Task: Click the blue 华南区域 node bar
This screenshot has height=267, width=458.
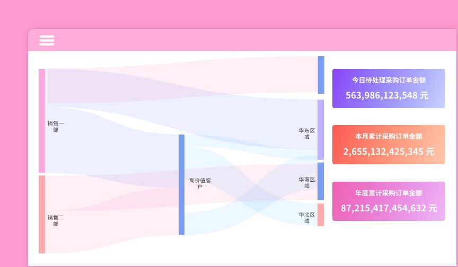Action: pos(321,181)
